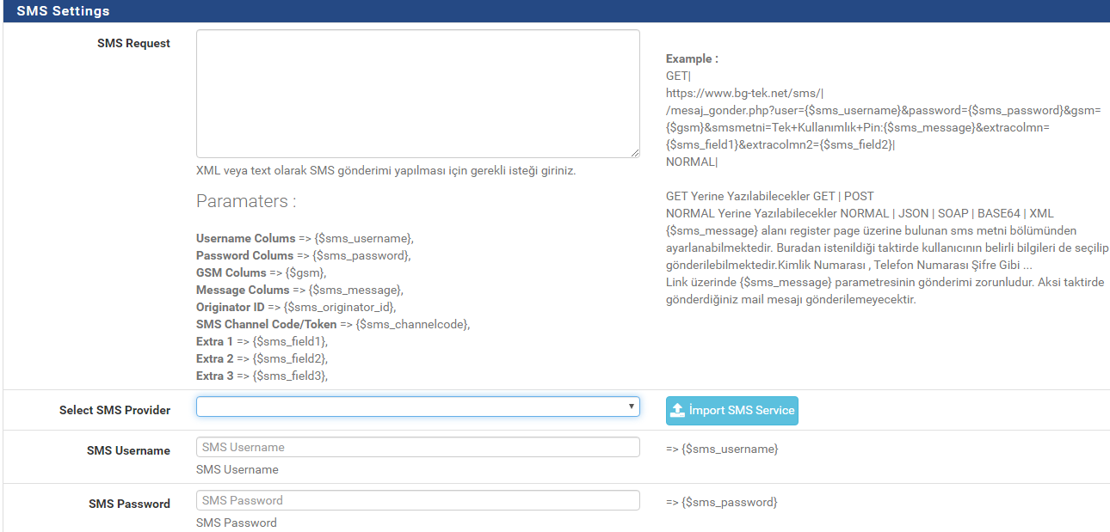Open the Select SMS Provider dropdown
Screen dimensions: 1110x532
(x=417, y=407)
